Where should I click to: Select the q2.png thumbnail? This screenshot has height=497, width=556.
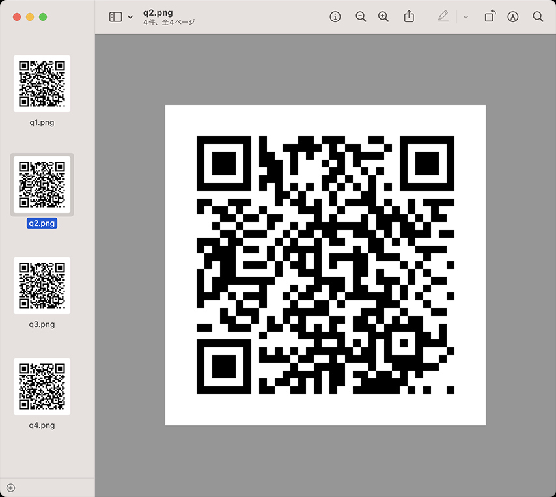[42, 184]
